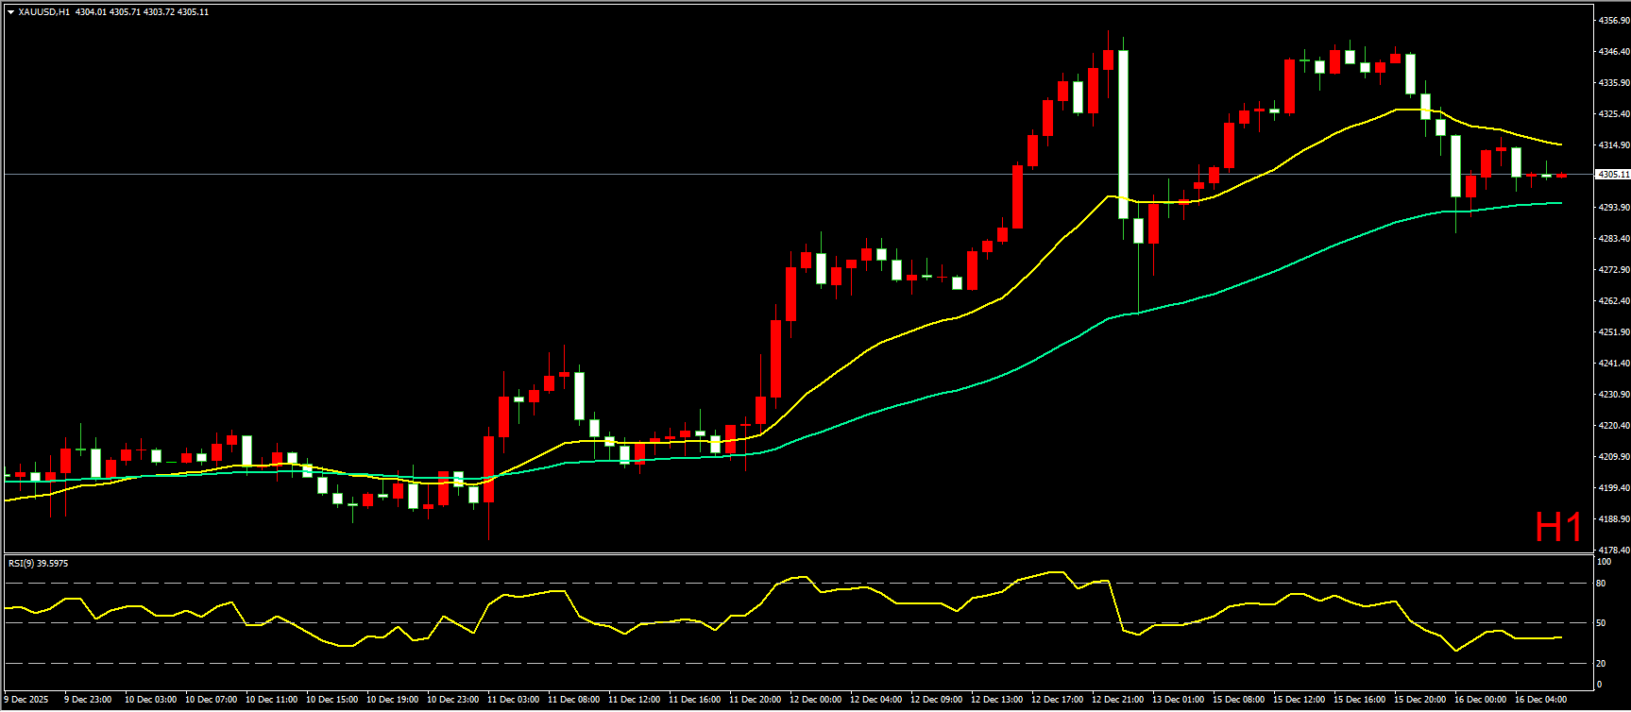The height and width of the screenshot is (712, 1631).
Task: Click the RSI 20 level label
Action: tap(1601, 663)
